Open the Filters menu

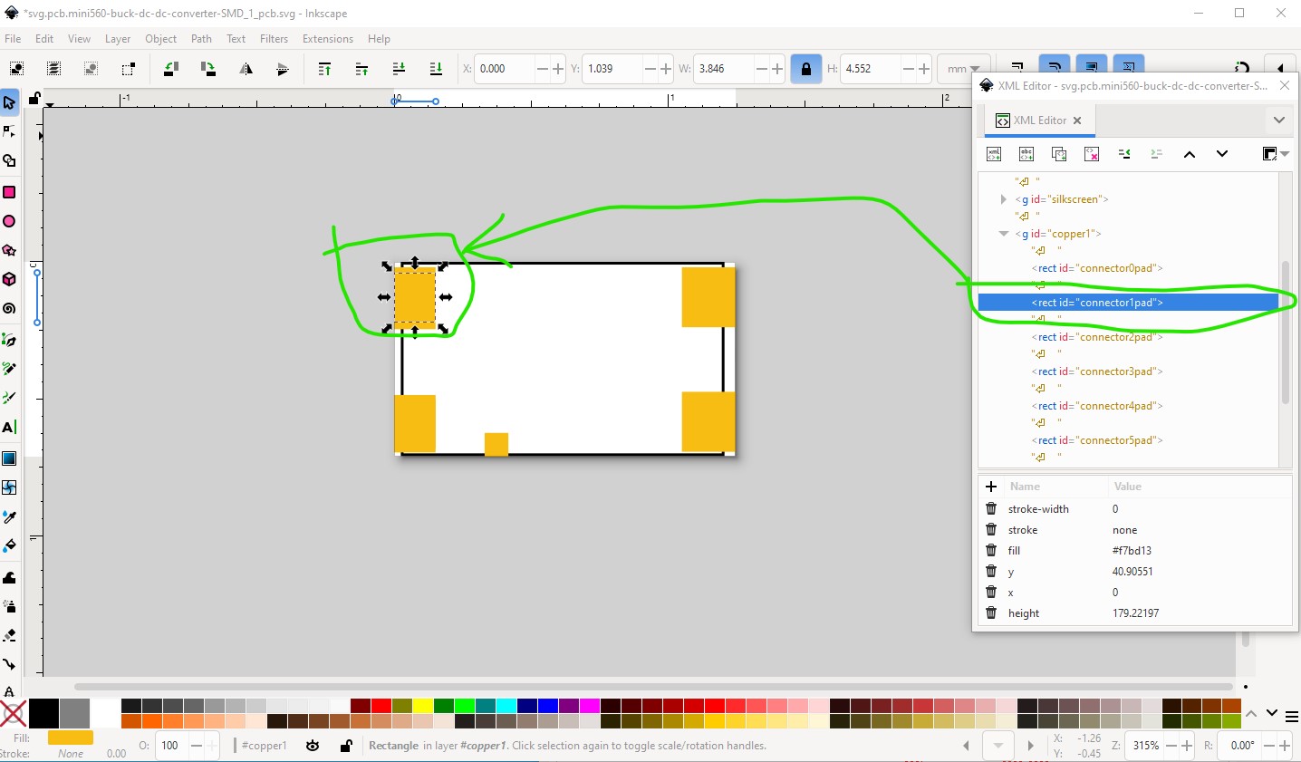pyautogui.click(x=274, y=39)
